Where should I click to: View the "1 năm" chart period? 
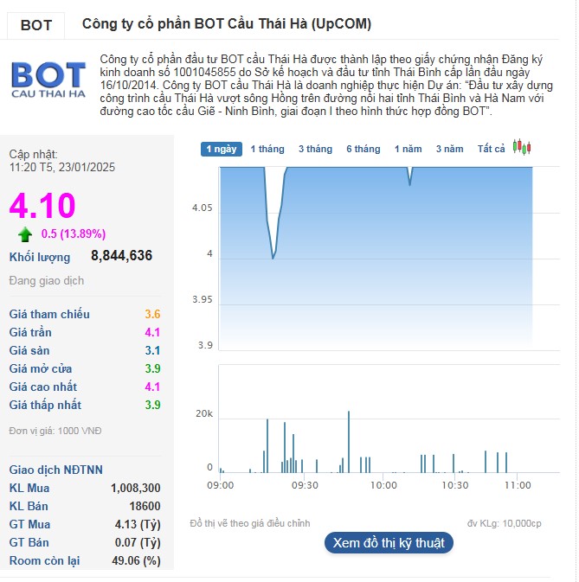pyautogui.click(x=409, y=149)
